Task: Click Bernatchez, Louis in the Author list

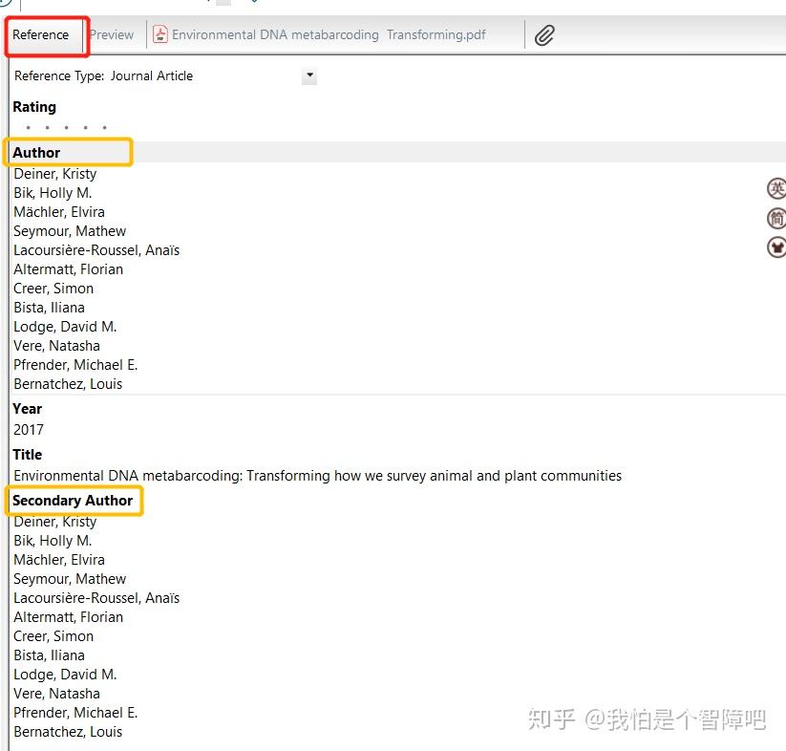Action: pyautogui.click(x=68, y=383)
